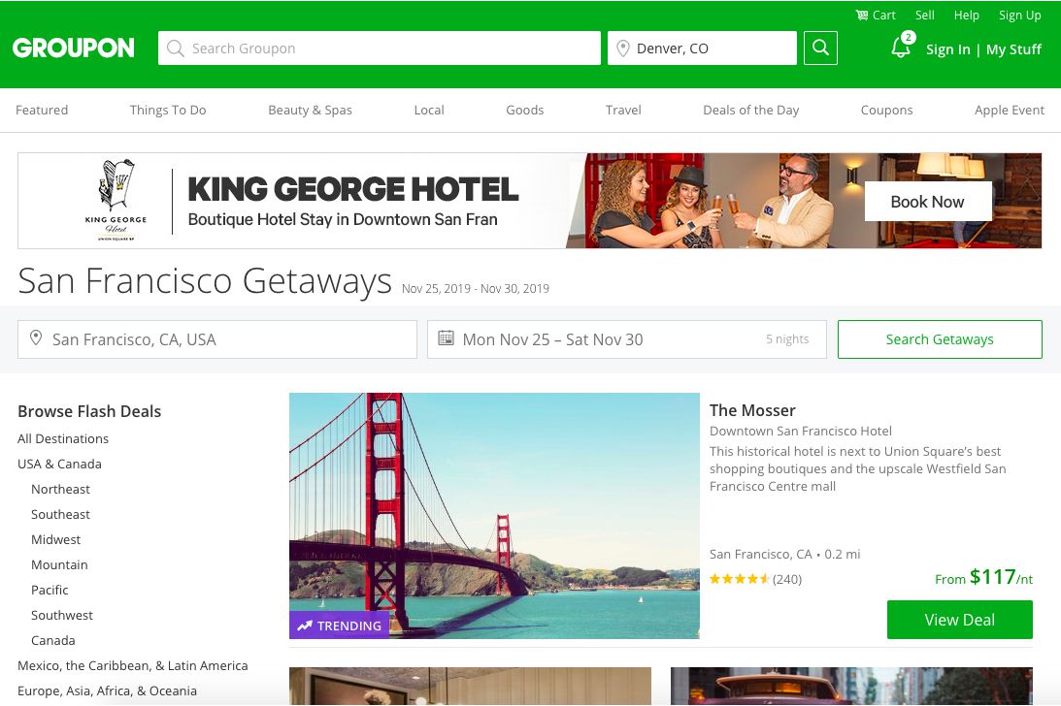Click the Trending badge on bridge photo
Image resolution: width=1061 pixels, height=706 pixels.
[x=339, y=626]
